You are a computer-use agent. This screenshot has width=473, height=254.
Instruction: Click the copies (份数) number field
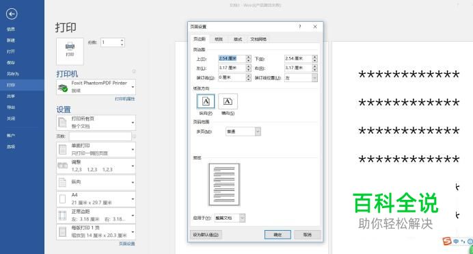pos(111,42)
